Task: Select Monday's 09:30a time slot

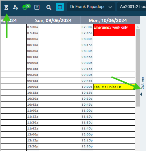Action: click(x=114, y=75)
